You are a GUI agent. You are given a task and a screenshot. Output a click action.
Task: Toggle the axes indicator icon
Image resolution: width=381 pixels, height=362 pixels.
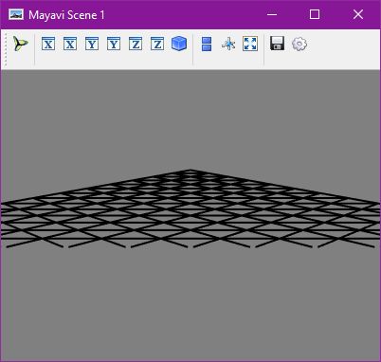(x=228, y=44)
